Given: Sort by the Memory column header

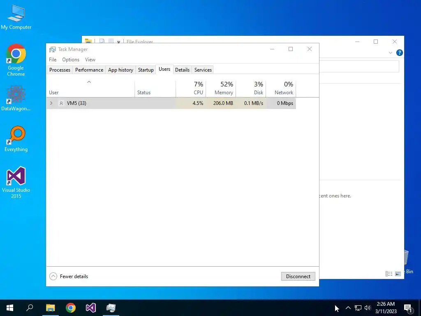Looking at the screenshot, I should [x=221, y=89].
